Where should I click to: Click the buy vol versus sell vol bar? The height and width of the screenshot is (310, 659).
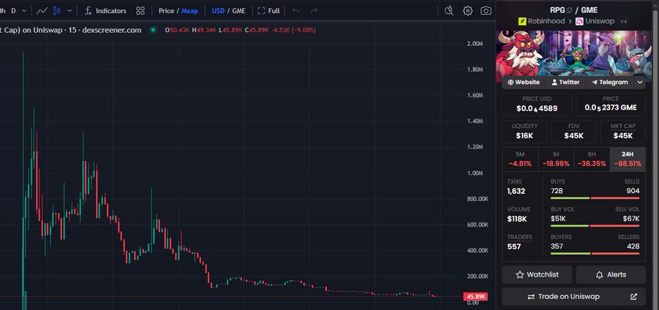point(595,226)
